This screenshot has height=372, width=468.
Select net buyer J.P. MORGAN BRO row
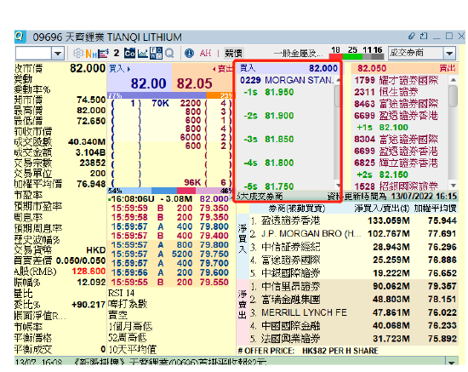tap(354, 233)
